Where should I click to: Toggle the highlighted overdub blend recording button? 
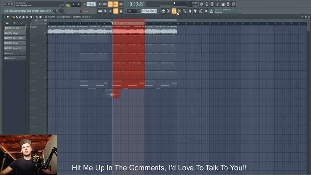point(116,4)
